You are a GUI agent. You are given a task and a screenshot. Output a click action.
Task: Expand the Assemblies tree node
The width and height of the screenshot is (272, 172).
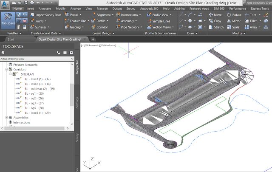tap(6, 118)
